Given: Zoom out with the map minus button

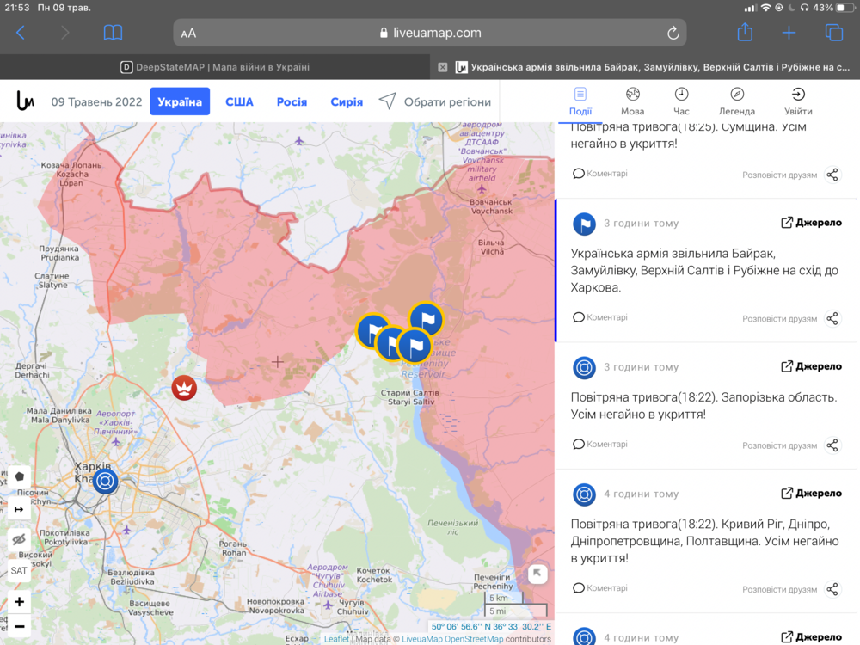Looking at the screenshot, I should click(x=19, y=626).
